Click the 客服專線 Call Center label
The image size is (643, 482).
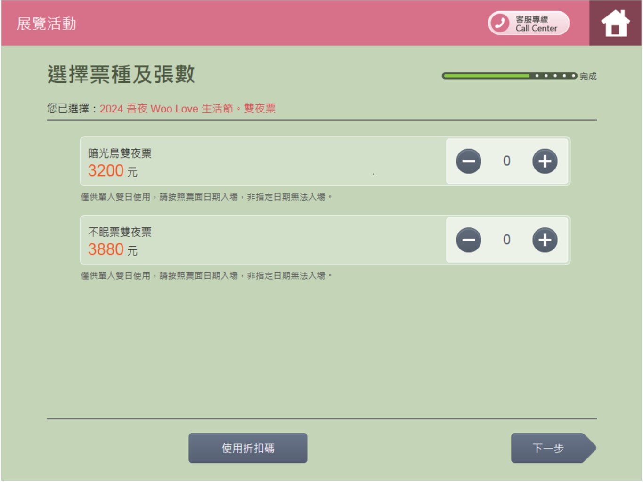click(x=536, y=24)
